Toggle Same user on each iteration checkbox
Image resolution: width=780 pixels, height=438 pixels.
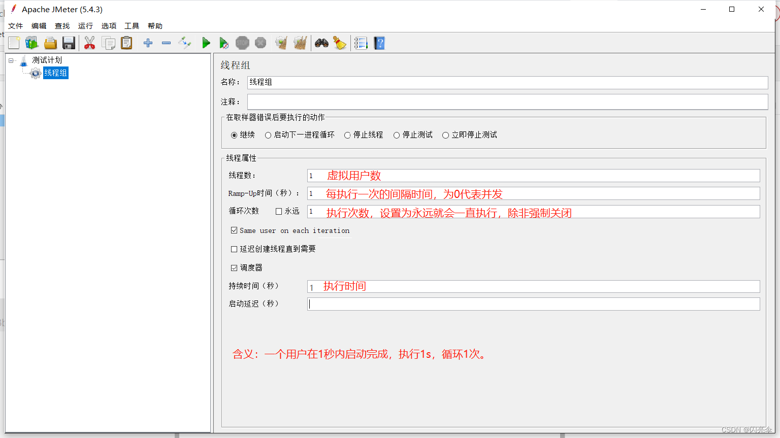[x=234, y=230]
